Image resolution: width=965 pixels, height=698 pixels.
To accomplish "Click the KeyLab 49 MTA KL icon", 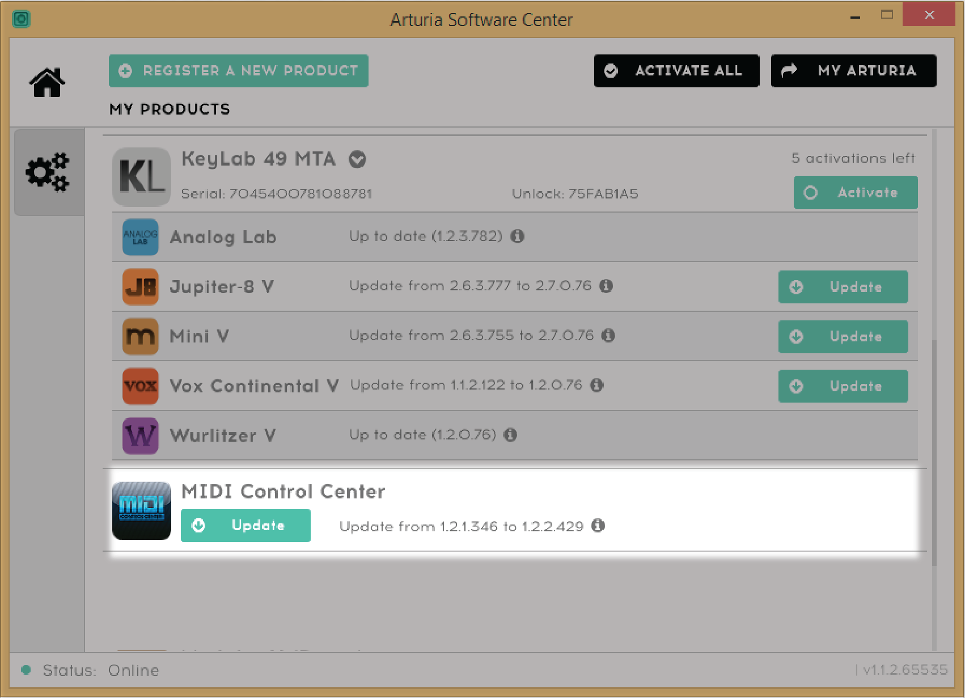I will 142,177.
